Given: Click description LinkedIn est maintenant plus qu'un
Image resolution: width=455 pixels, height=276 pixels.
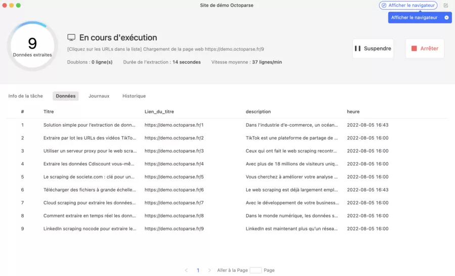Looking at the screenshot, I should [292, 229].
